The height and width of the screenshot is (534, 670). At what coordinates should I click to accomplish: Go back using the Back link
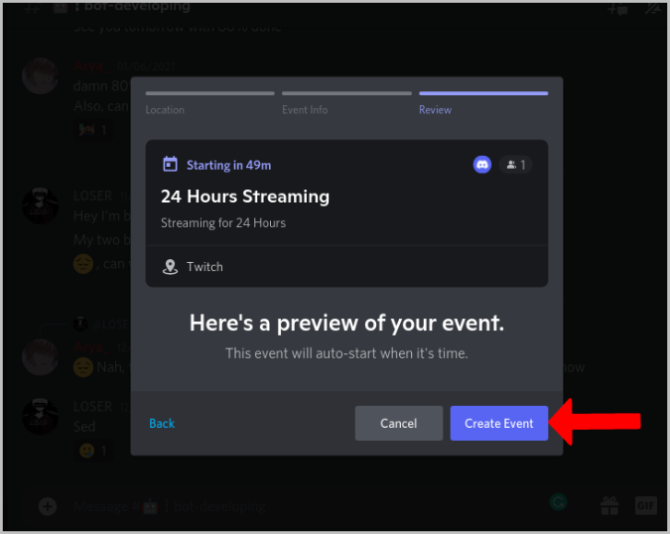tap(162, 424)
